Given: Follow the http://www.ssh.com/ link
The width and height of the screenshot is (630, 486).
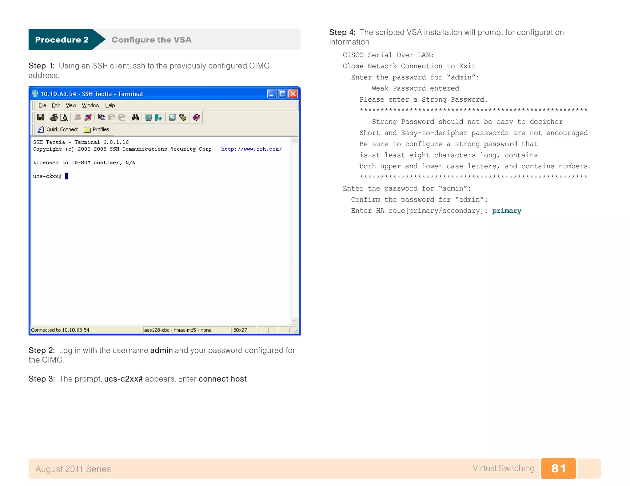Looking at the screenshot, I should 251,149.
